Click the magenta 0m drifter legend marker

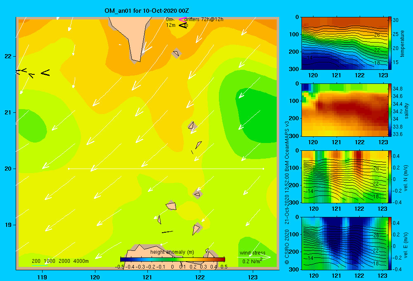(x=183, y=19)
